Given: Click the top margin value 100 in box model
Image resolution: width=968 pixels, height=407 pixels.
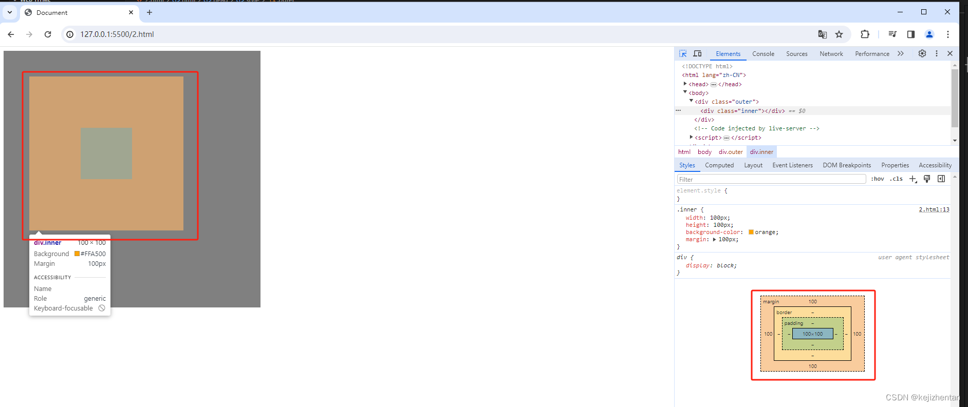Looking at the screenshot, I should [812, 302].
